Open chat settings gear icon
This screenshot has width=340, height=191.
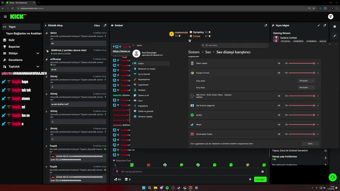[x=250, y=179]
